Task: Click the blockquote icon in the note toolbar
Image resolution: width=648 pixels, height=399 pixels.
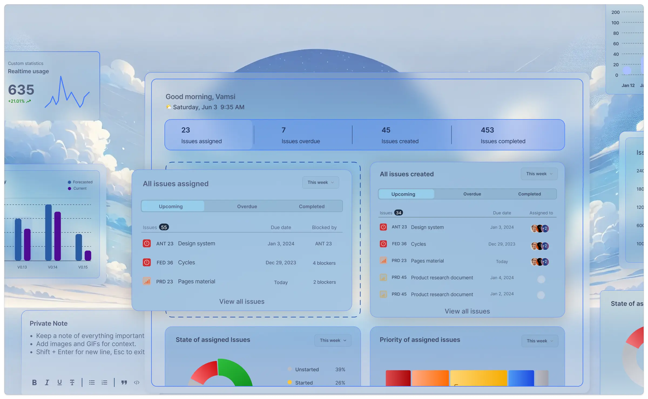Action: tap(124, 382)
